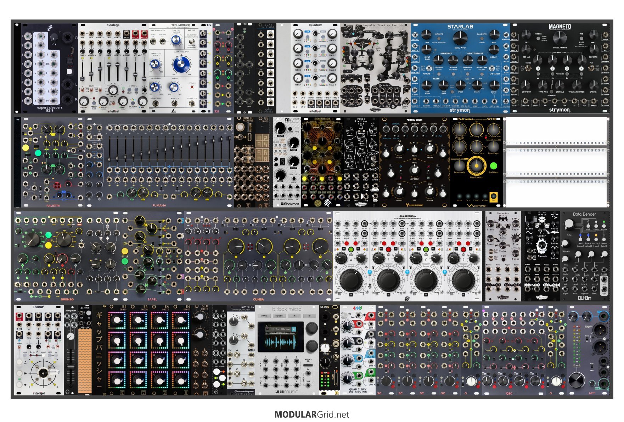The image size is (624, 422).
Task: Select the Fumana module panel
Action: 159,162
